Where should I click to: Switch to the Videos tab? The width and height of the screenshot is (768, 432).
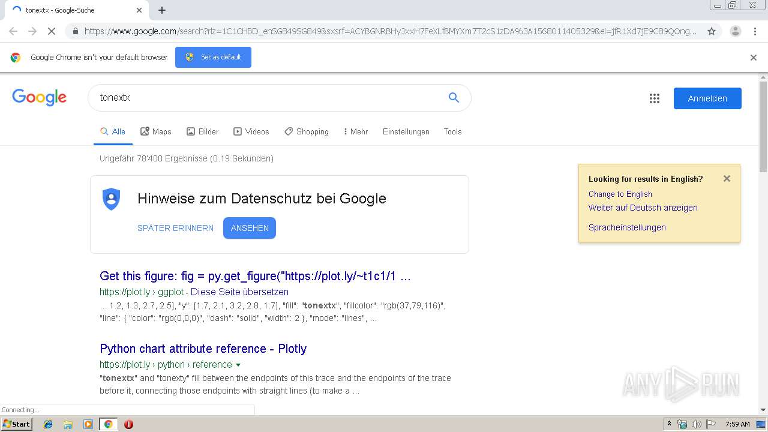251,131
